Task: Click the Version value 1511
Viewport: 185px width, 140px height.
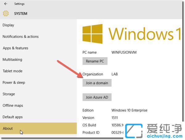Action: 115,118
